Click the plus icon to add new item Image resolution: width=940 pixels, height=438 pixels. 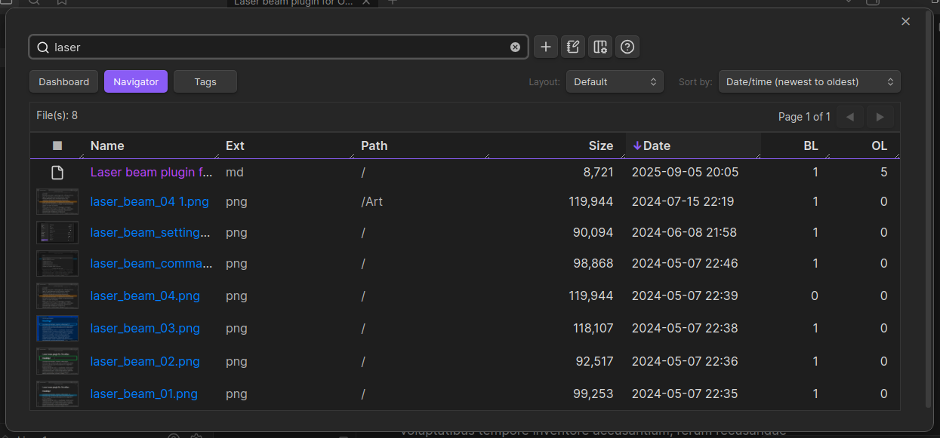(545, 47)
